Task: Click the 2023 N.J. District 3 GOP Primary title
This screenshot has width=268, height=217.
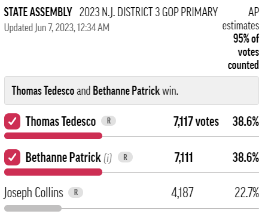Action: tap(148, 12)
